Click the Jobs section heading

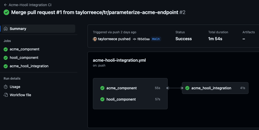[7, 41]
